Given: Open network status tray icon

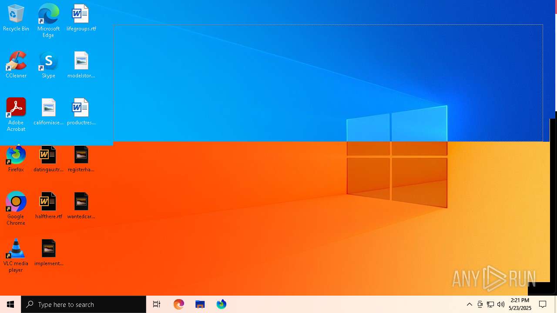Looking at the screenshot, I should click(490, 304).
